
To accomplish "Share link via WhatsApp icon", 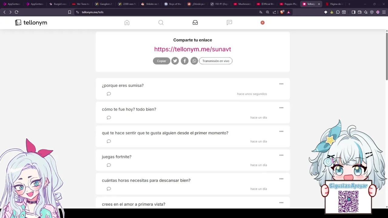I will point(194,61).
